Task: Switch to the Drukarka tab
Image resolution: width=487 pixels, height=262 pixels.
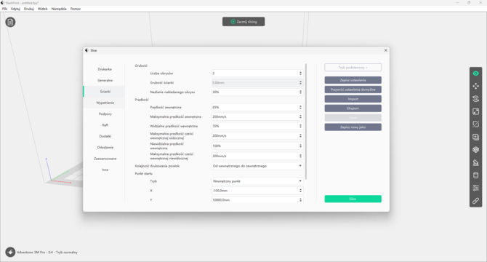Action: [x=105, y=69]
